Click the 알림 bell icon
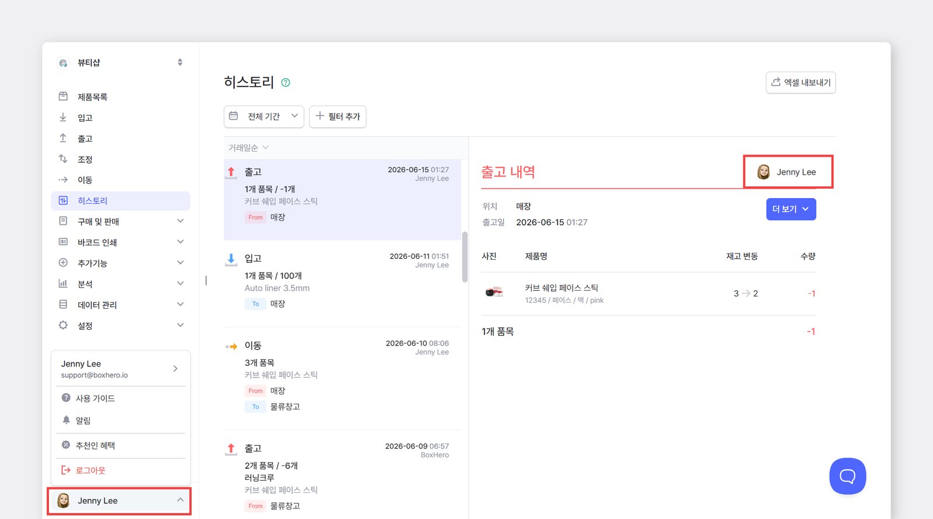This screenshot has height=519, width=933. (66, 420)
